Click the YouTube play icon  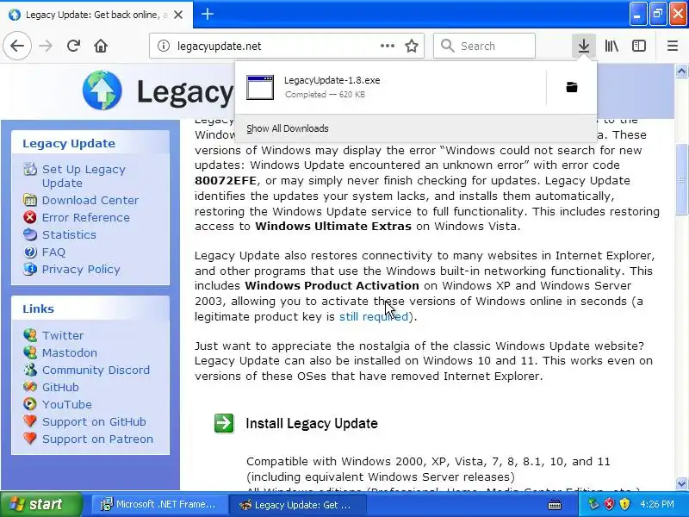click(x=30, y=404)
